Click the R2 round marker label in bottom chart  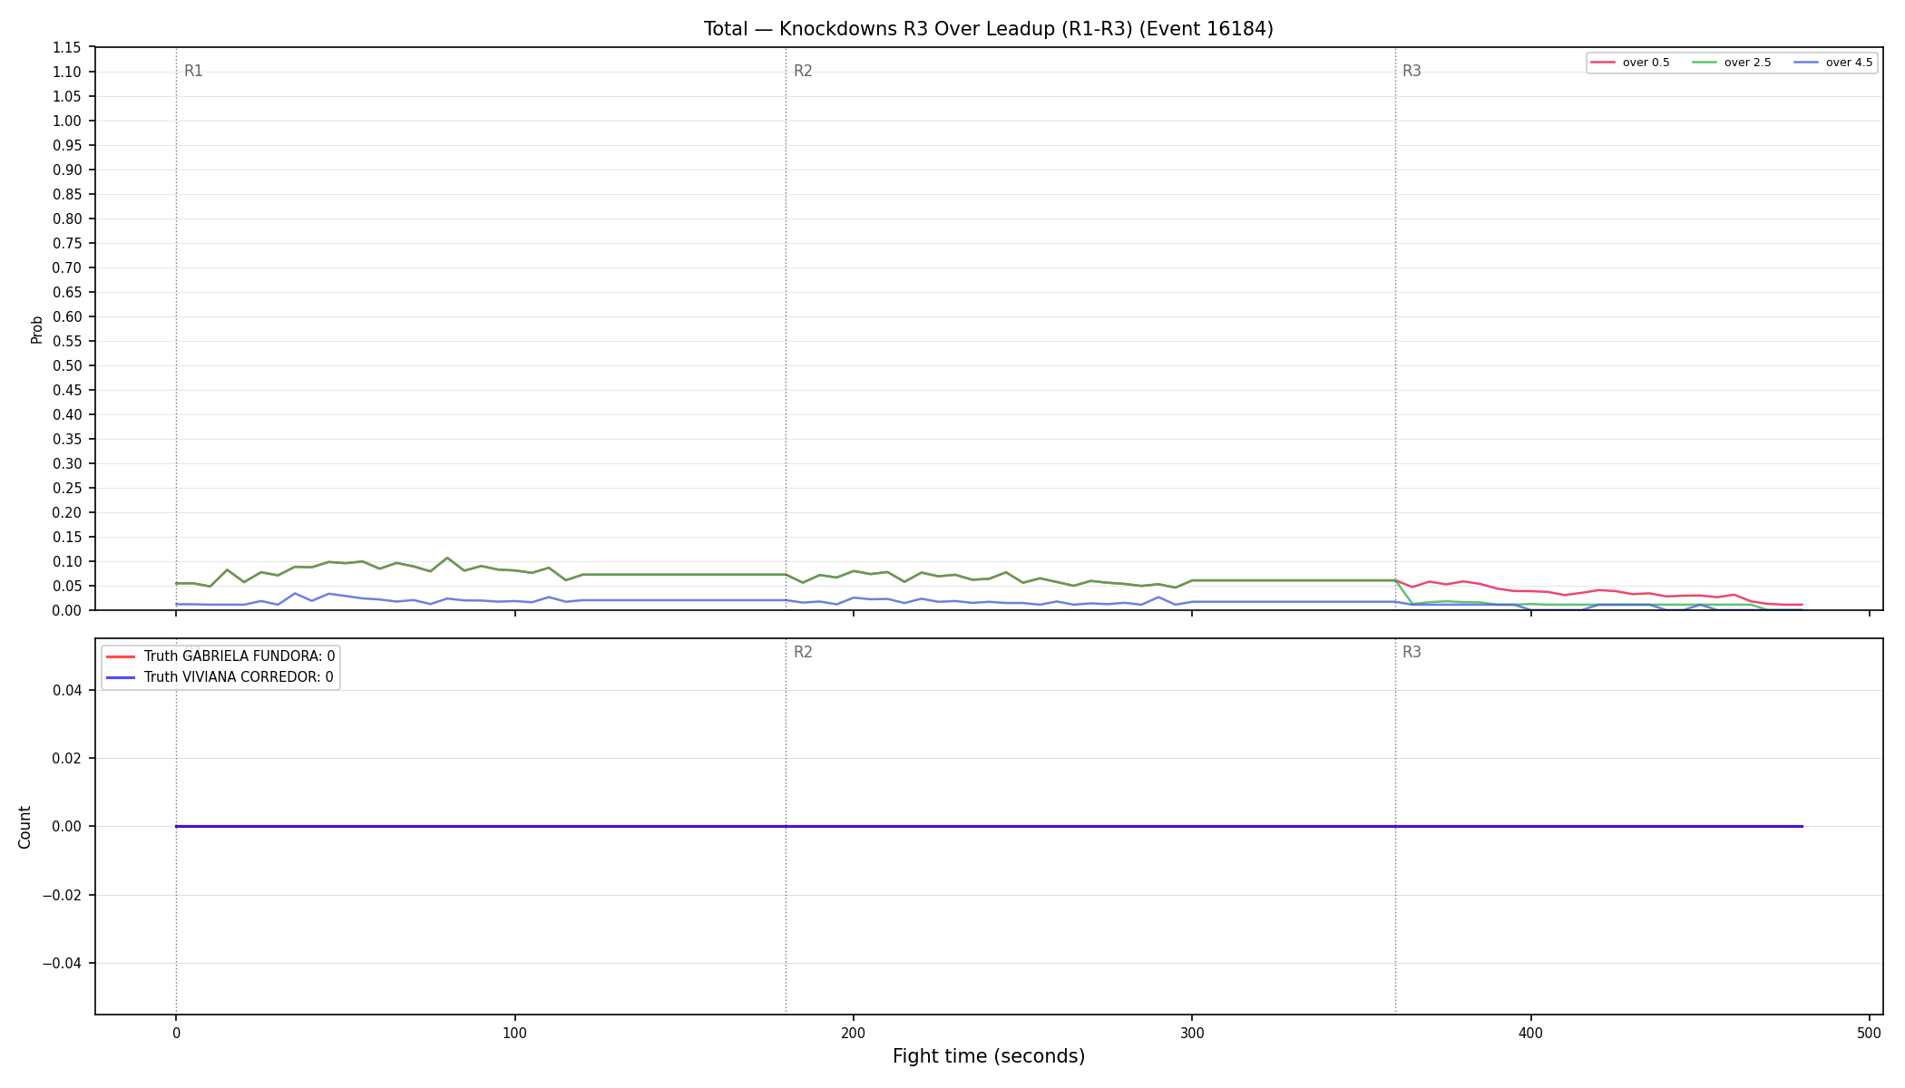(803, 652)
